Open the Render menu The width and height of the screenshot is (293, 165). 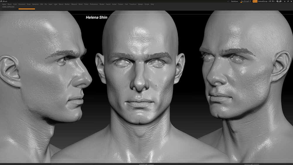point(102,4)
